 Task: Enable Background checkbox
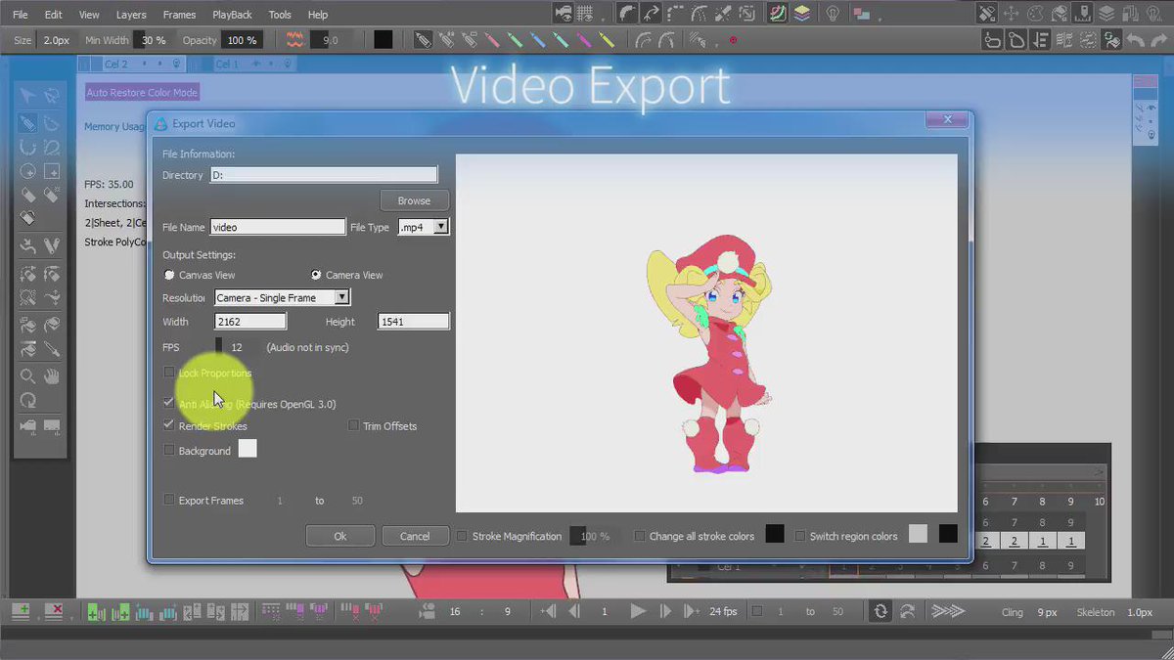[169, 451]
